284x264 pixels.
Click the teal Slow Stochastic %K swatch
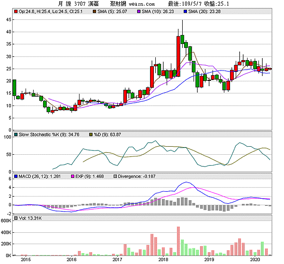click(x=16, y=134)
